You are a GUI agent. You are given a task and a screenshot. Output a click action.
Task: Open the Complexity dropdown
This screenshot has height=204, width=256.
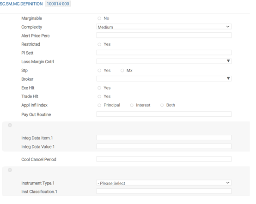tap(164, 27)
